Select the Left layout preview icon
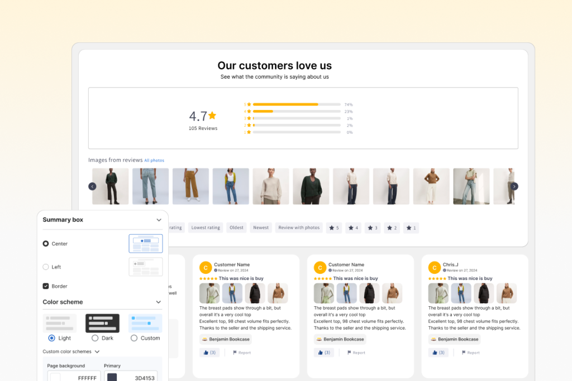Viewport: 572px width, 381px height. (145, 267)
